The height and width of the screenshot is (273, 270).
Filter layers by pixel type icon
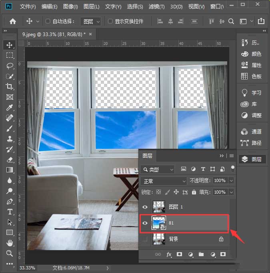tap(184, 169)
